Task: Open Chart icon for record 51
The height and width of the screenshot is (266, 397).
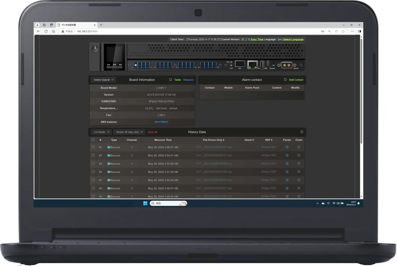Action: [299, 147]
